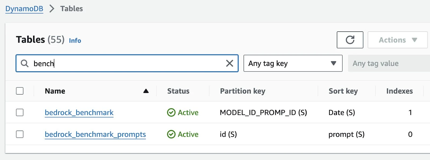The height and width of the screenshot is (160, 430).
Task: Open the bedrock_benchmark table link
Action: click(79, 113)
